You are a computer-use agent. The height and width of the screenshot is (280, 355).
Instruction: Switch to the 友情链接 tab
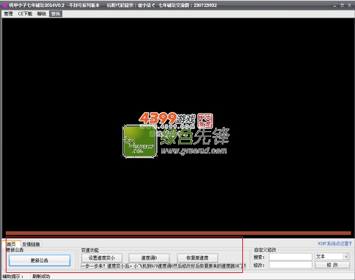pyautogui.click(x=31, y=244)
